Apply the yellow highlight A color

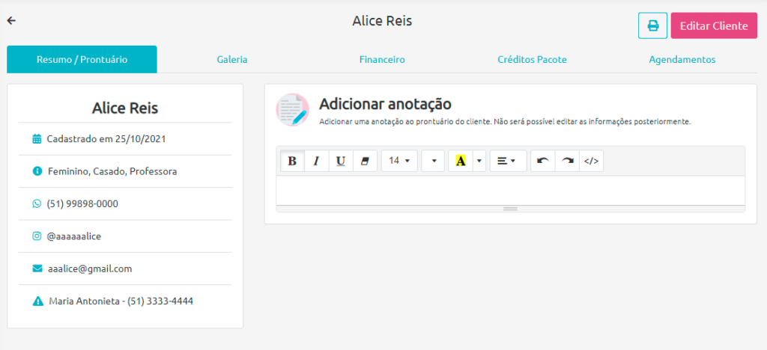461,161
